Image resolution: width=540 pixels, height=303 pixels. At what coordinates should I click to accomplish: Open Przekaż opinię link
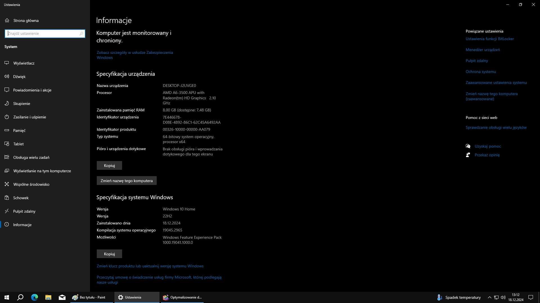tap(487, 155)
